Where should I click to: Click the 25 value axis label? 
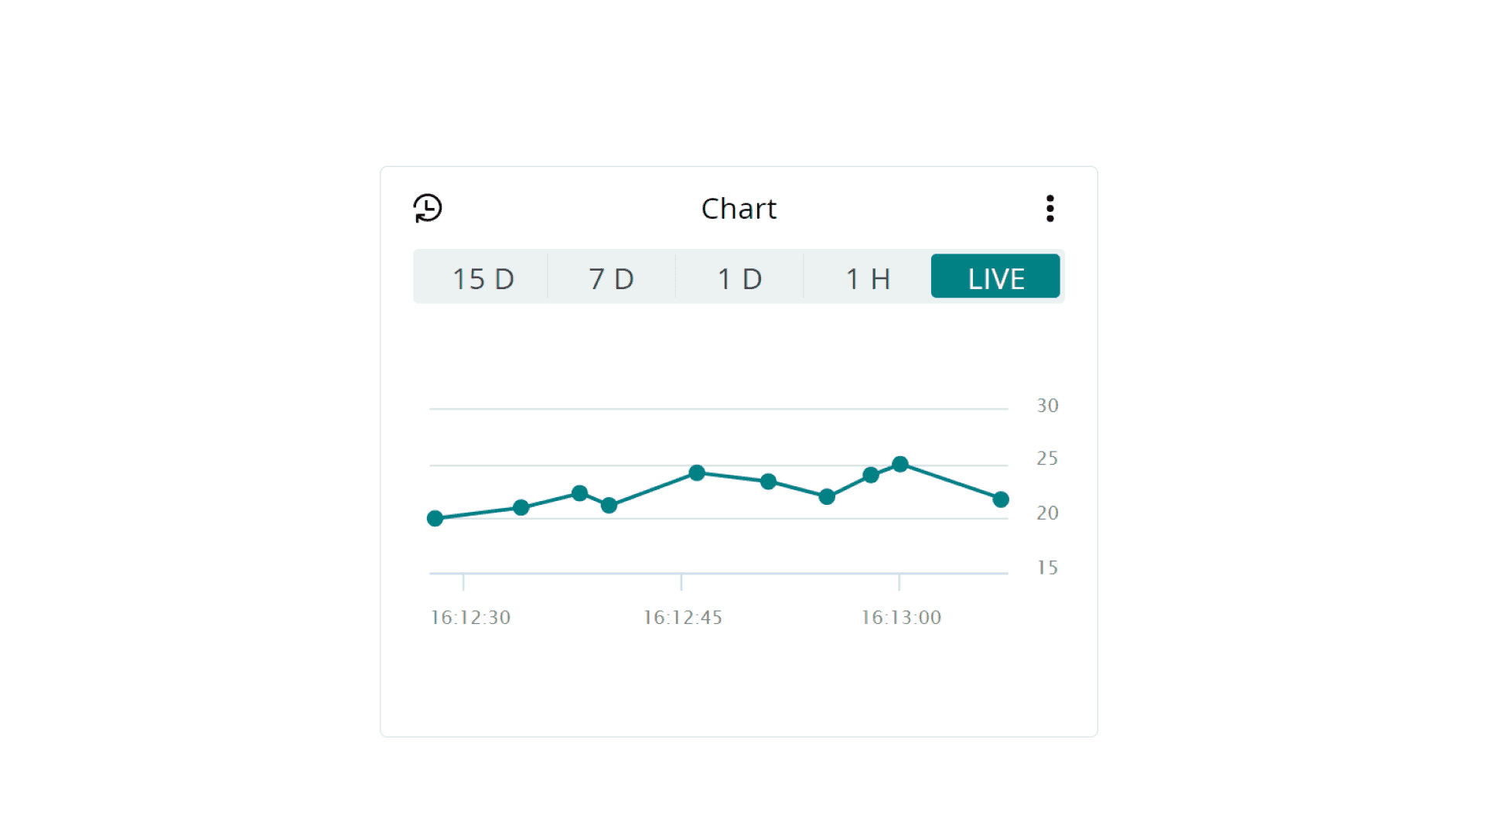click(x=1047, y=458)
